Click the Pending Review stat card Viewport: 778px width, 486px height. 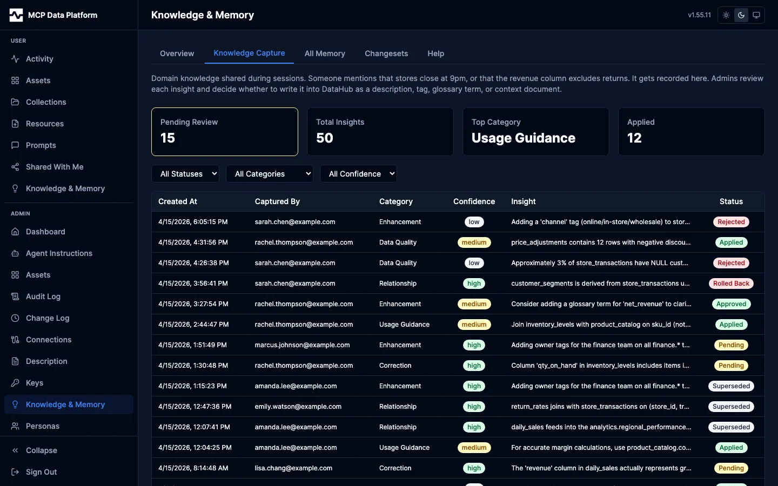(225, 132)
